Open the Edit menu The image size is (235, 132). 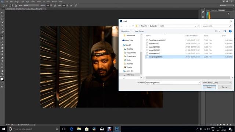coord(11,1)
